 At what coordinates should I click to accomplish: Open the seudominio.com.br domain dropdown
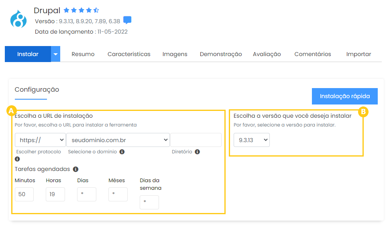(x=118, y=140)
